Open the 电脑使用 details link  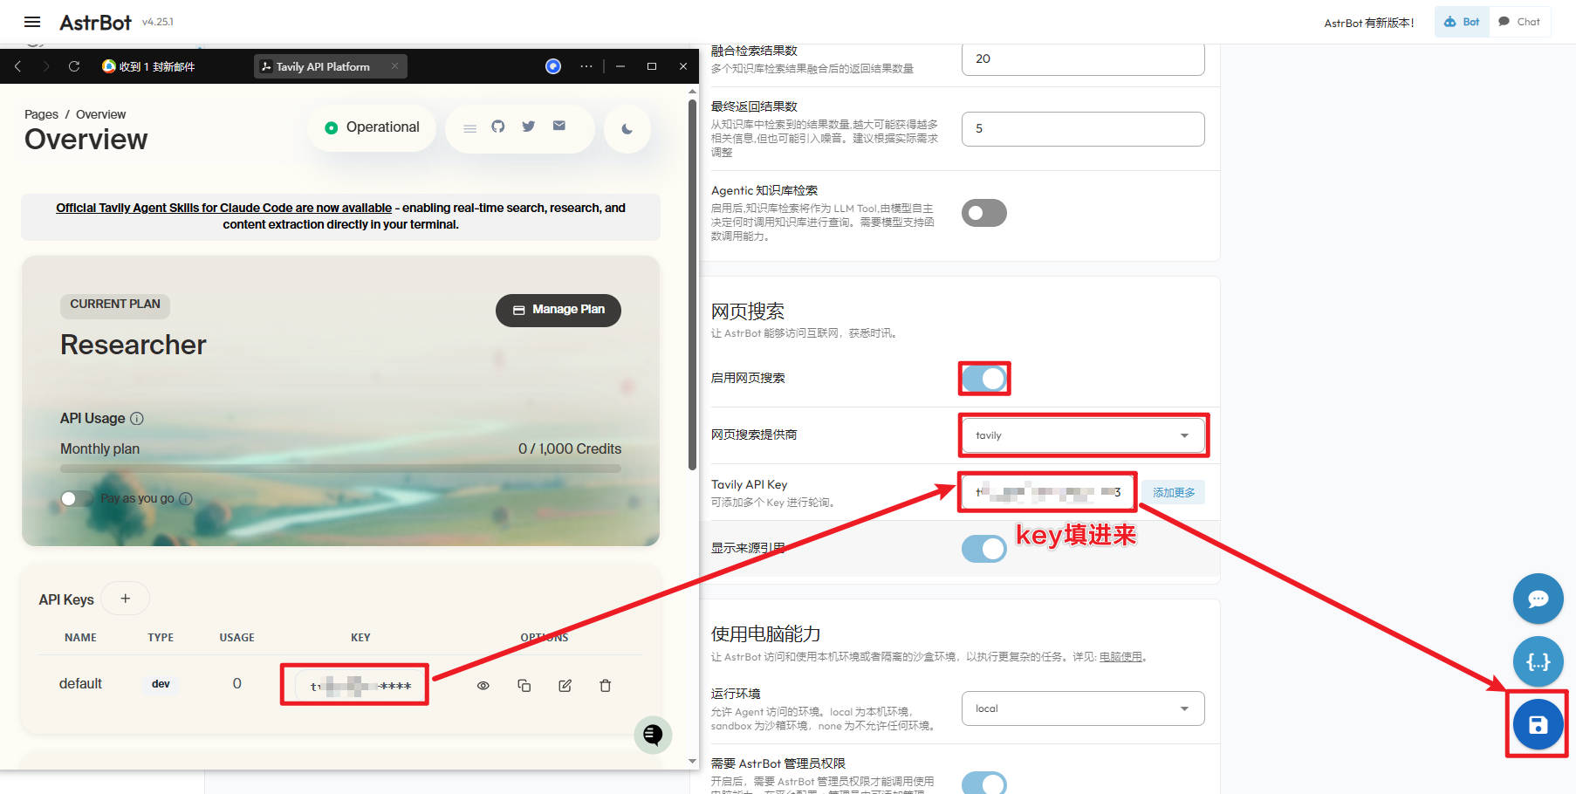(x=1120, y=657)
